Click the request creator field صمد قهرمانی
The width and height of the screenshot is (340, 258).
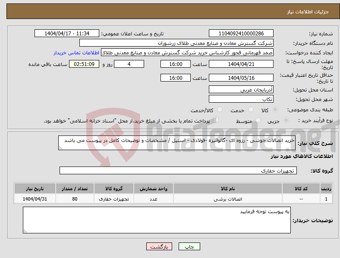(x=187, y=53)
